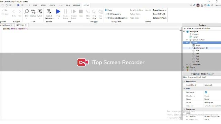Image resolution: width=221 pixels, height=124 pixels.
Task: Click the Step Over debugger icon
Action: pos(94,11)
